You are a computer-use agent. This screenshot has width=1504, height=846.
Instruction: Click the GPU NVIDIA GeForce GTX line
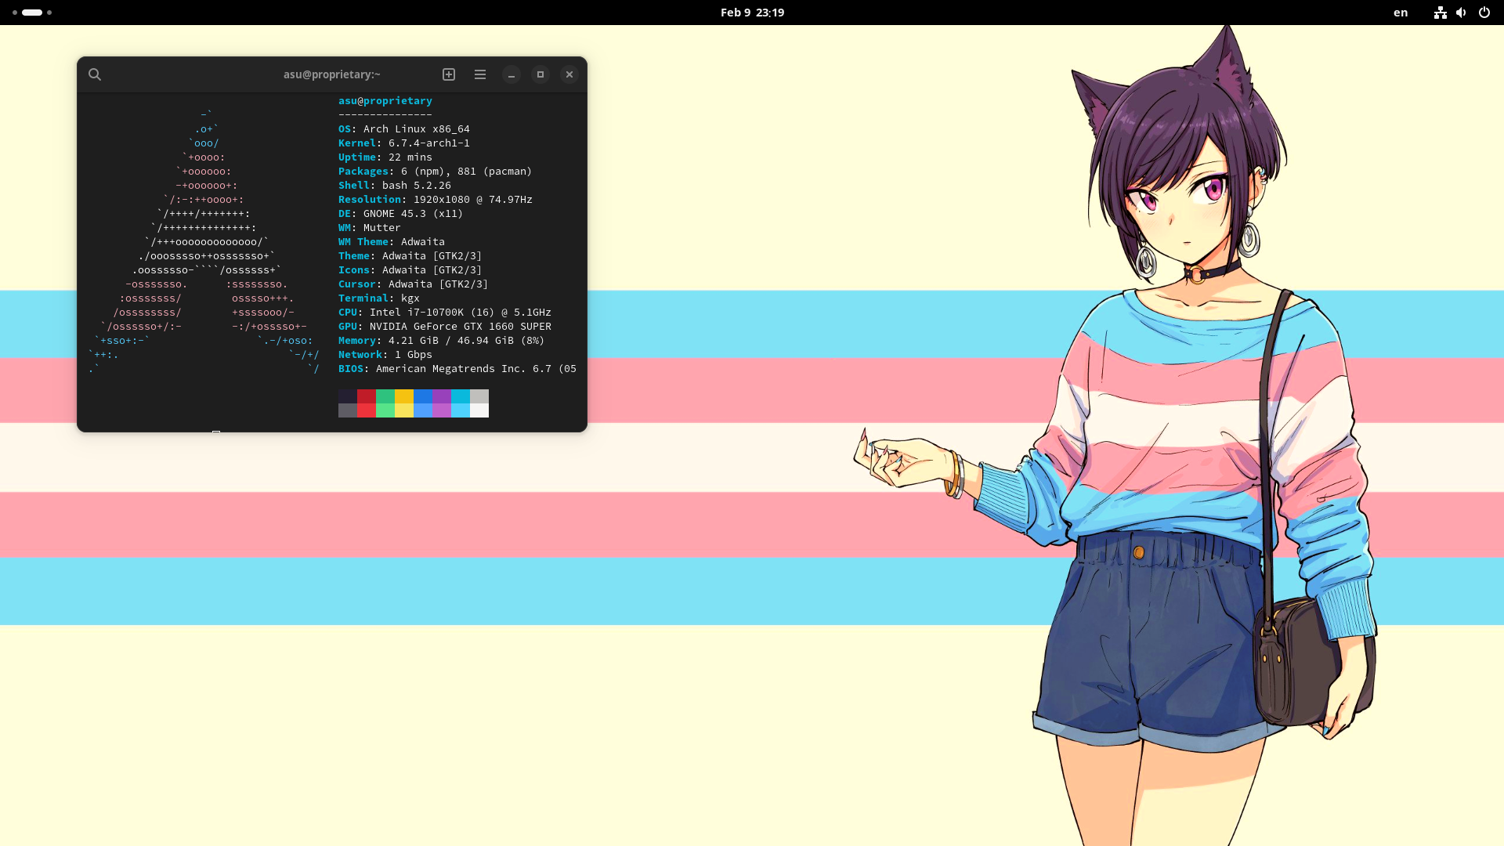pos(445,327)
